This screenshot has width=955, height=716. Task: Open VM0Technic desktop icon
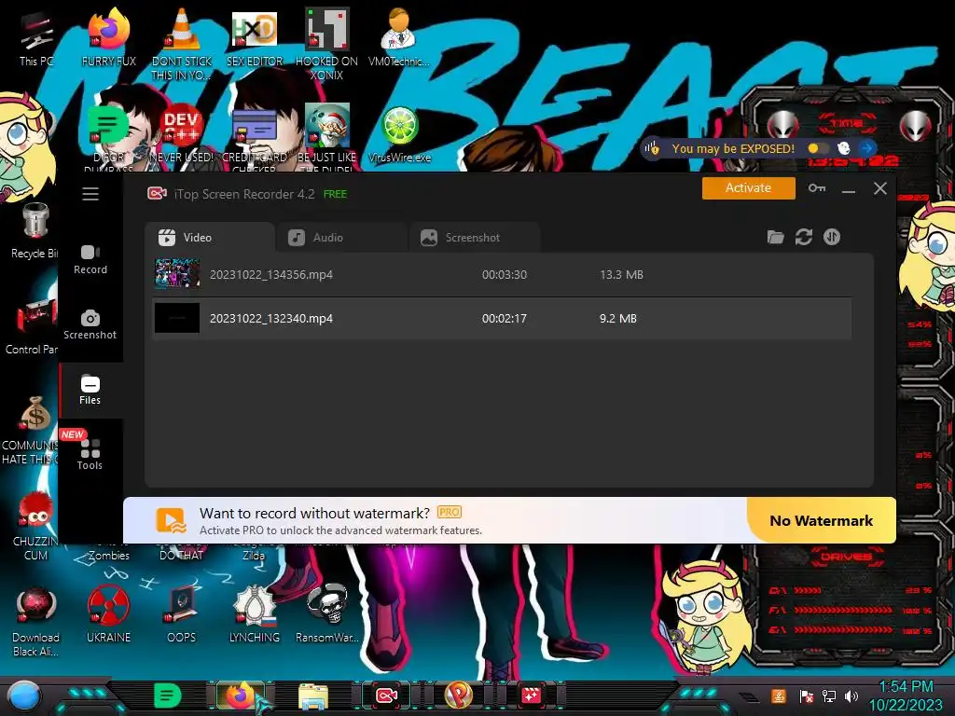399,37
